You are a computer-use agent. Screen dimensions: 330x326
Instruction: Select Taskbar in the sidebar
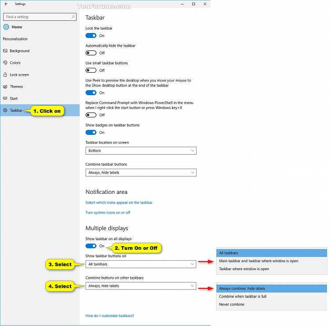[x=40, y=110]
